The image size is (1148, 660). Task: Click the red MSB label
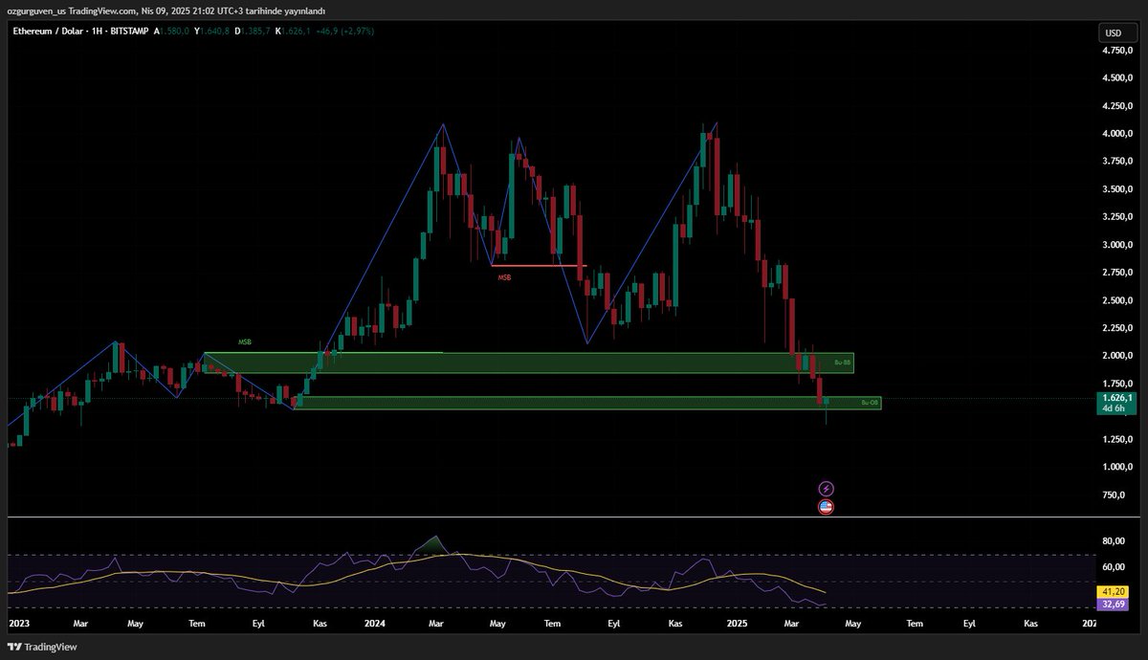[x=504, y=276]
